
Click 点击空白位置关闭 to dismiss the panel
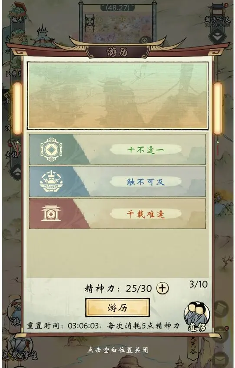point(118,350)
